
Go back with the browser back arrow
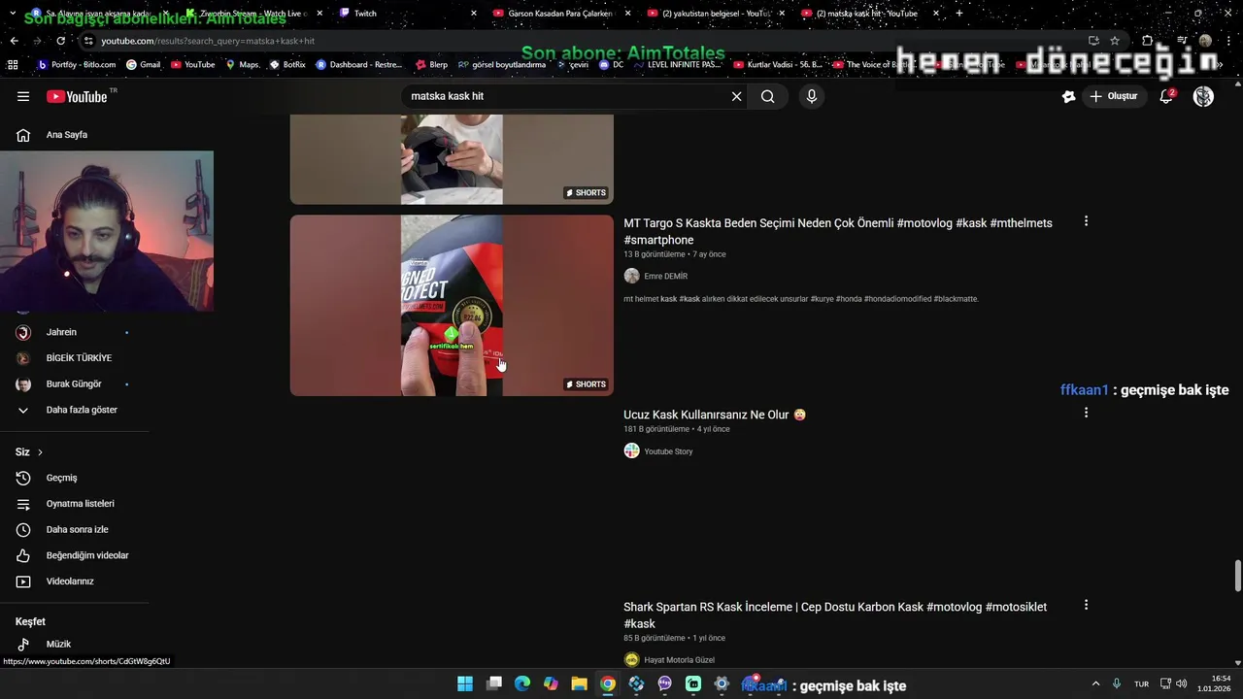click(14, 41)
